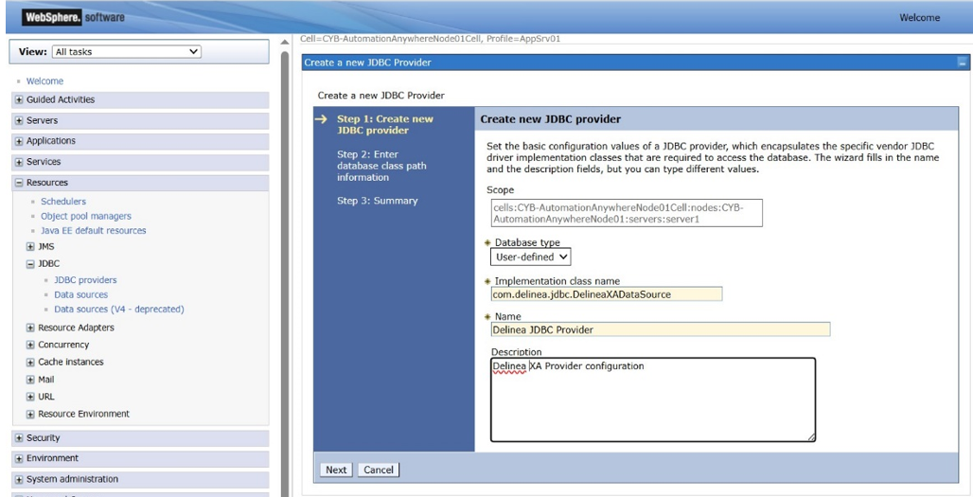Open Data sources in navigation tree
973x497 pixels.
pyautogui.click(x=80, y=294)
